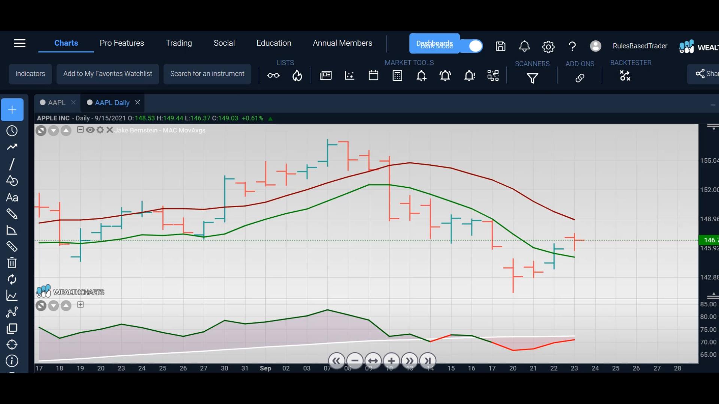Open the hamburger main menu
This screenshot has height=404, width=719.
click(19, 43)
